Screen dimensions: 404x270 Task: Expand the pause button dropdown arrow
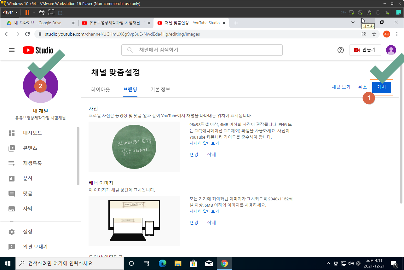(x=34, y=12)
